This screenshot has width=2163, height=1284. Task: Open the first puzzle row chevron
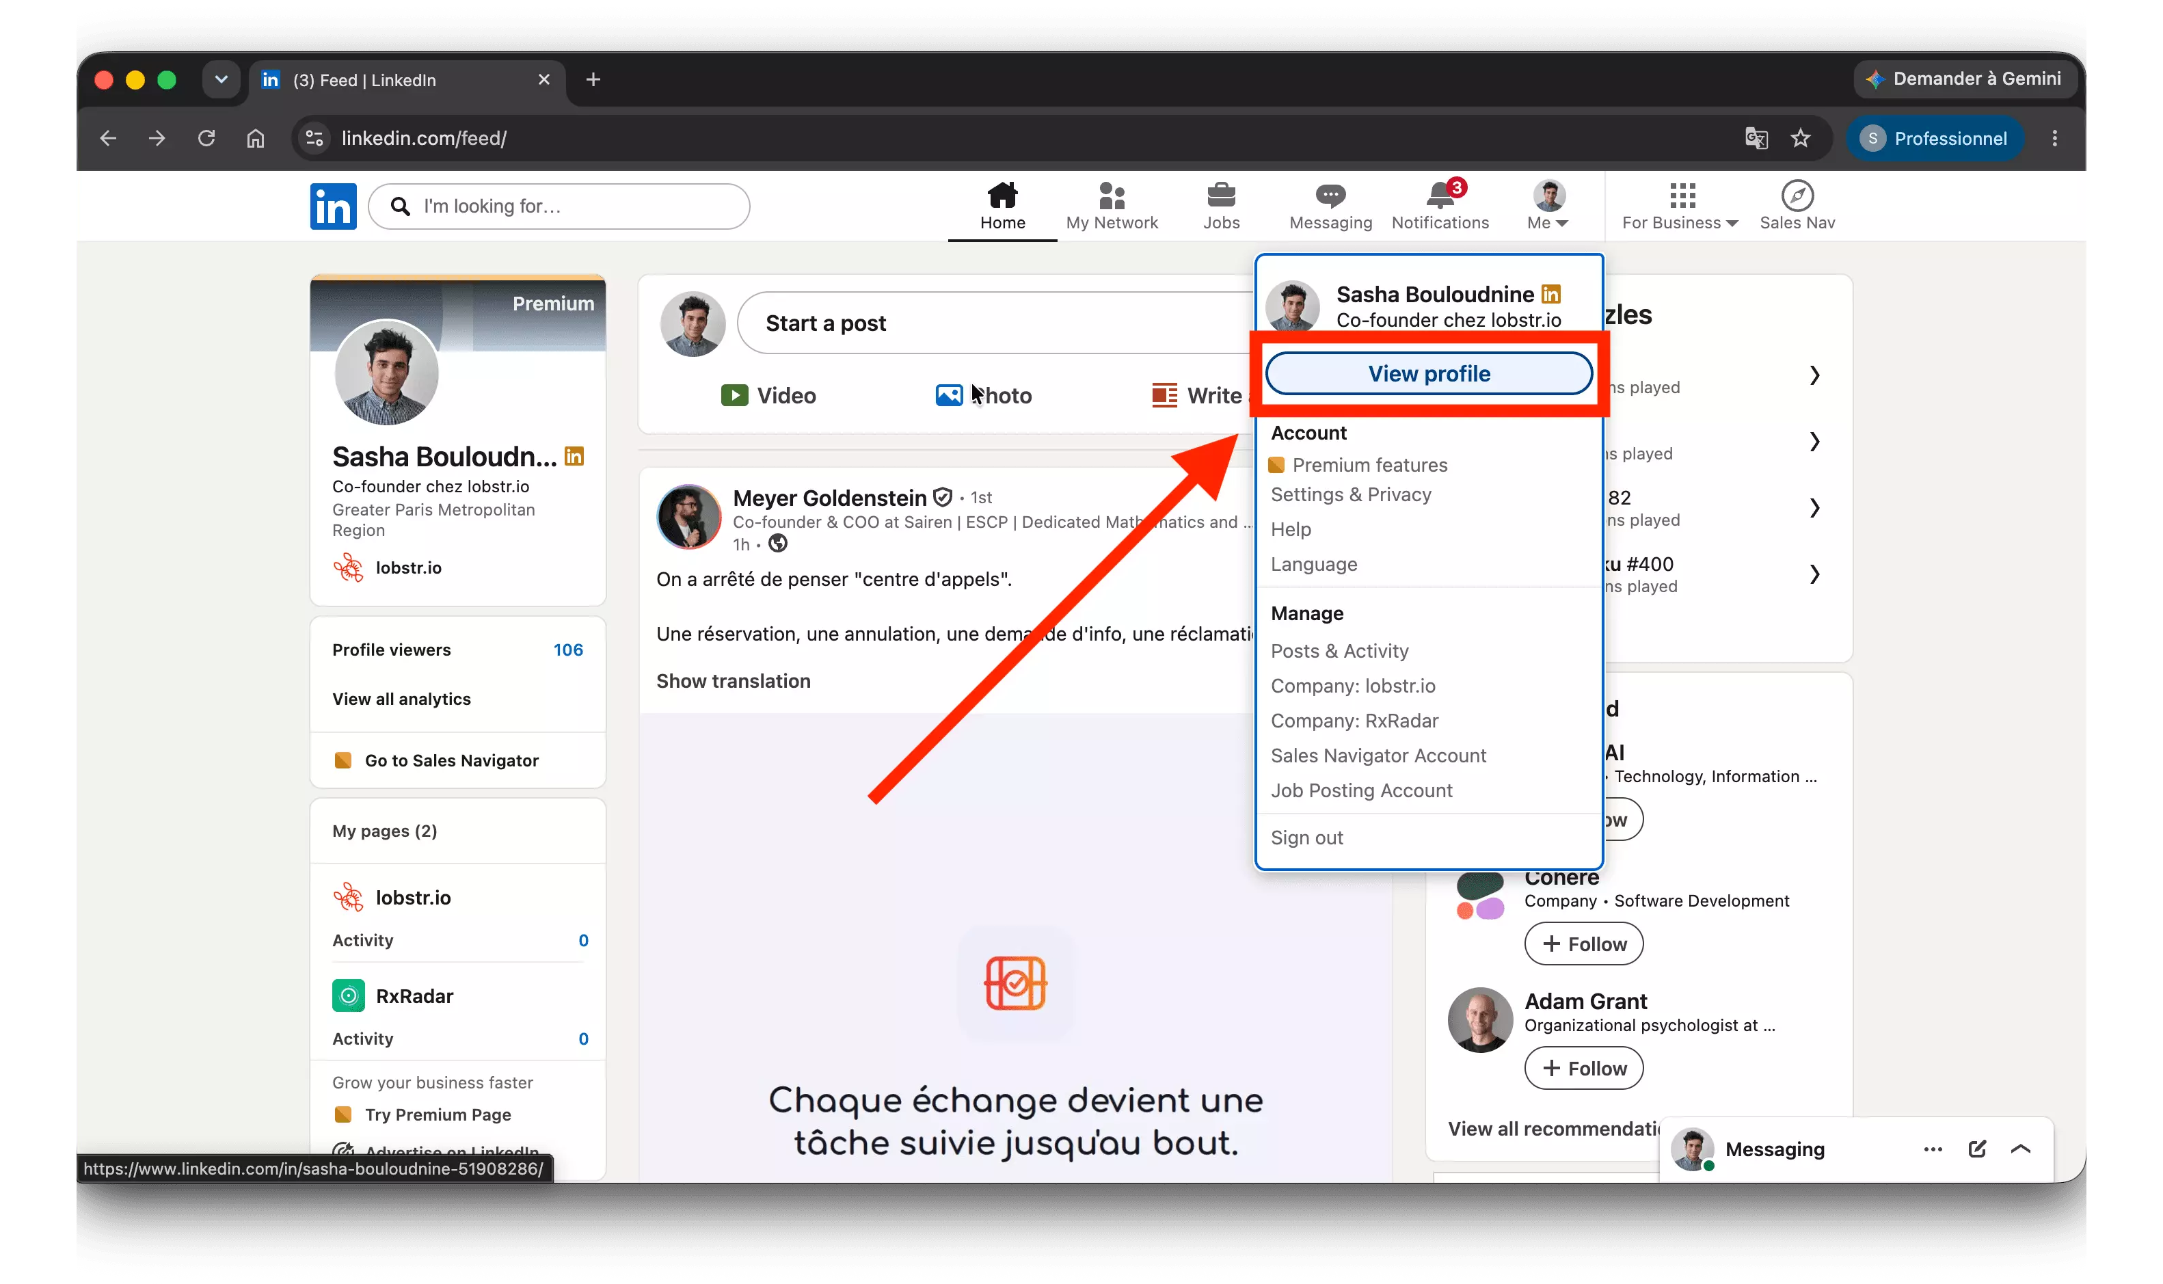[x=1815, y=375]
